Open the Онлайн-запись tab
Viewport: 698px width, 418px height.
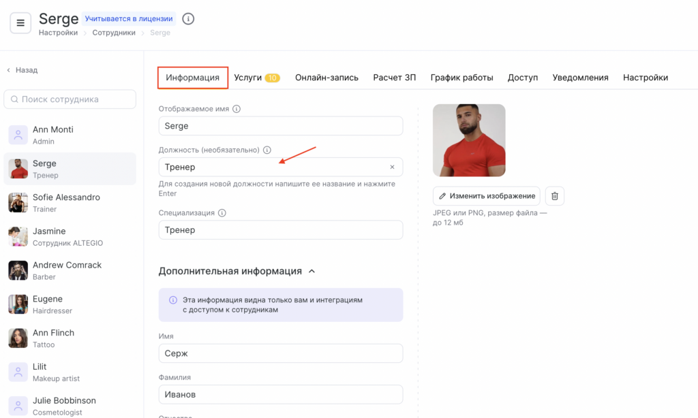[x=327, y=78]
